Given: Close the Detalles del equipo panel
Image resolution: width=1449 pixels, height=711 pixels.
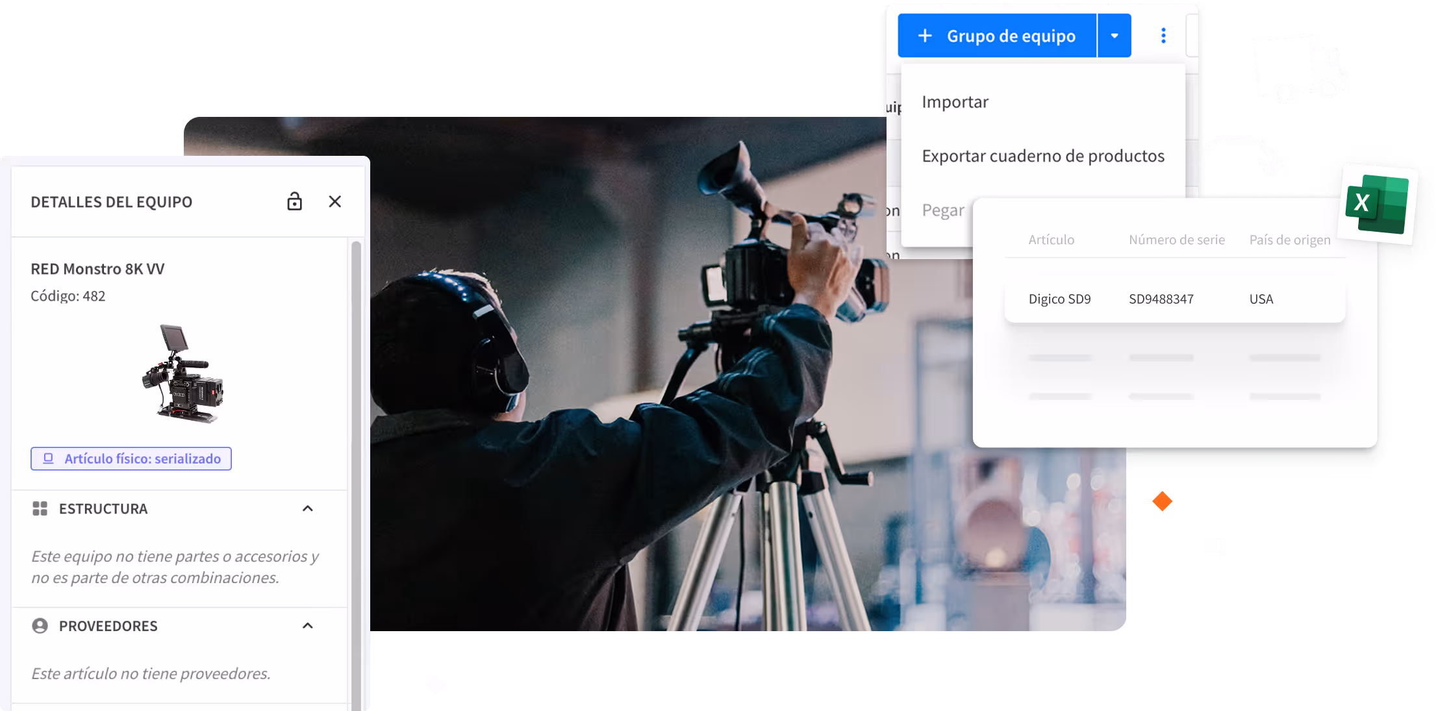Looking at the screenshot, I should click(x=334, y=201).
